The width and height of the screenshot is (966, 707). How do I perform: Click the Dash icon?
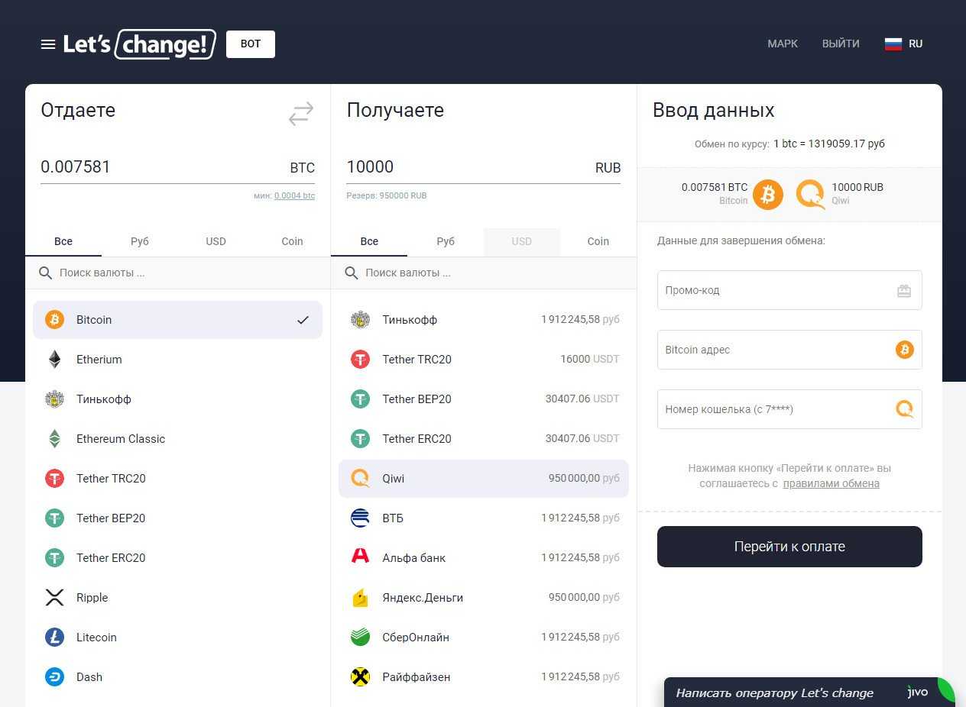tap(54, 677)
